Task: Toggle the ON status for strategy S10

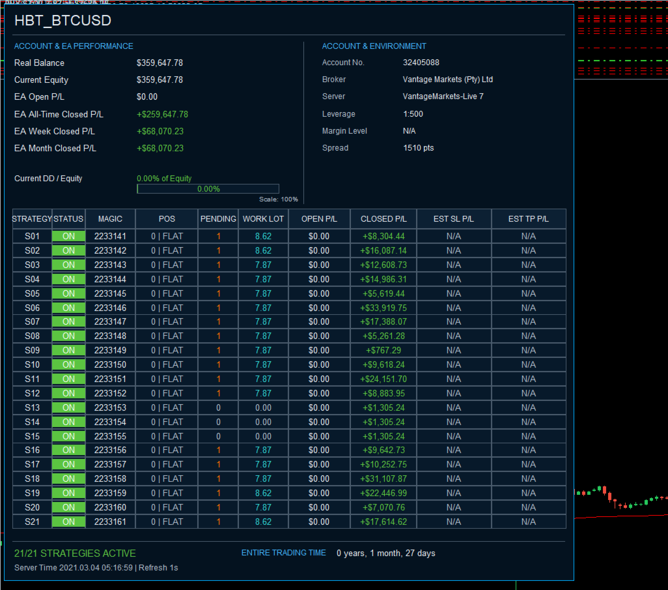Action: click(68, 364)
